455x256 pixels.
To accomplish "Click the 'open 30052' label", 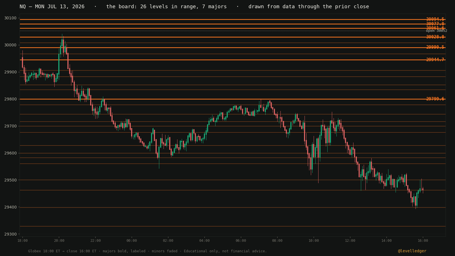I will (436, 31).
